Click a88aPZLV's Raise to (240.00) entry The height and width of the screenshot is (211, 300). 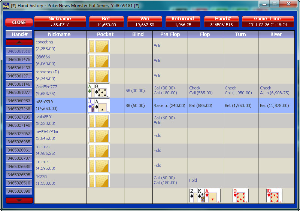pyautogui.click(x=169, y=105)
